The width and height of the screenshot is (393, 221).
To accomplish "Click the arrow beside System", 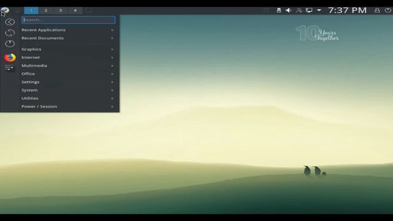I will (x=112, y=90).
